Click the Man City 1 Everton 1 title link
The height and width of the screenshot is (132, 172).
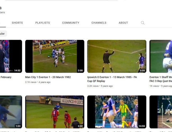48,77
